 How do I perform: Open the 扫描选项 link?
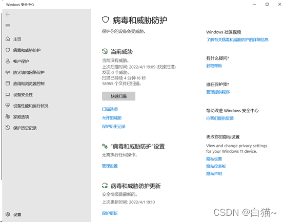[x=110, y=109]
